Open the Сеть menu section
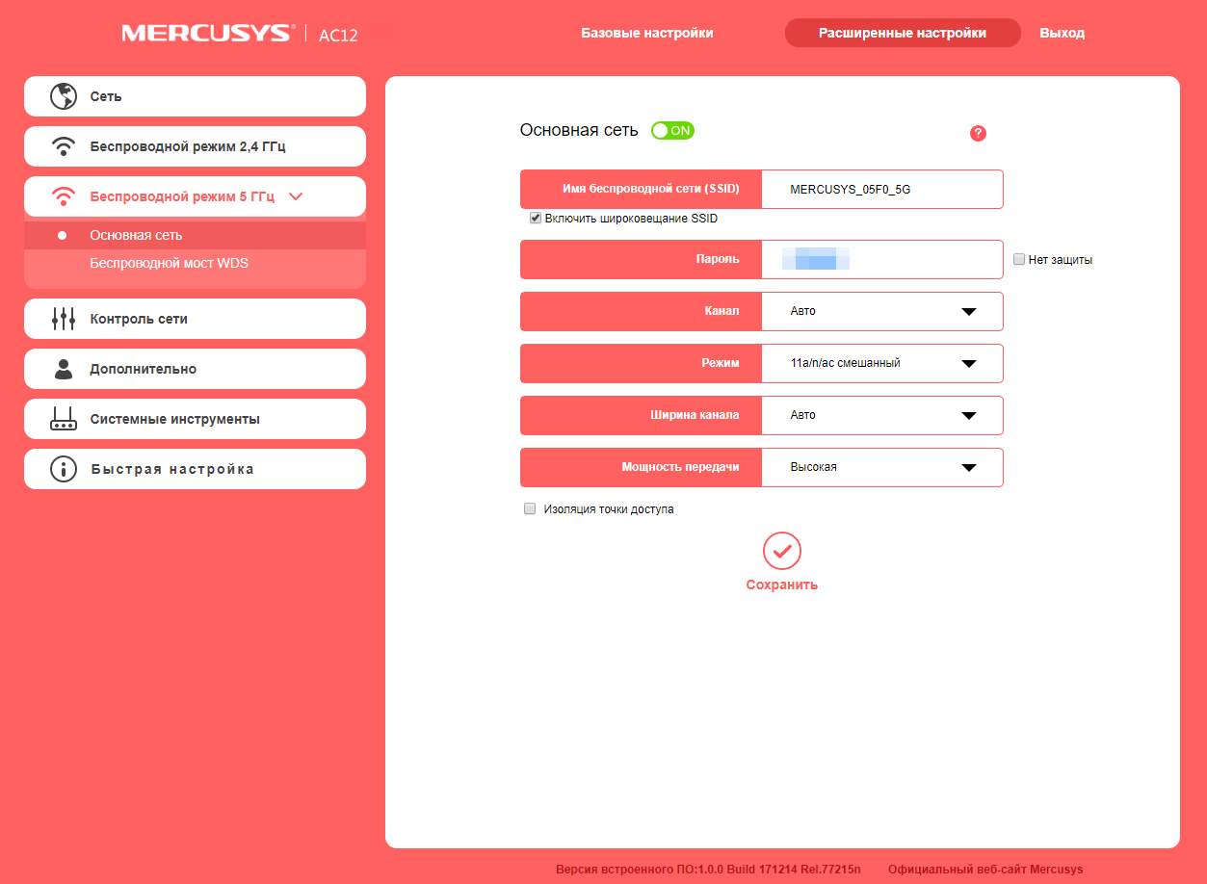 pos(195,96)
